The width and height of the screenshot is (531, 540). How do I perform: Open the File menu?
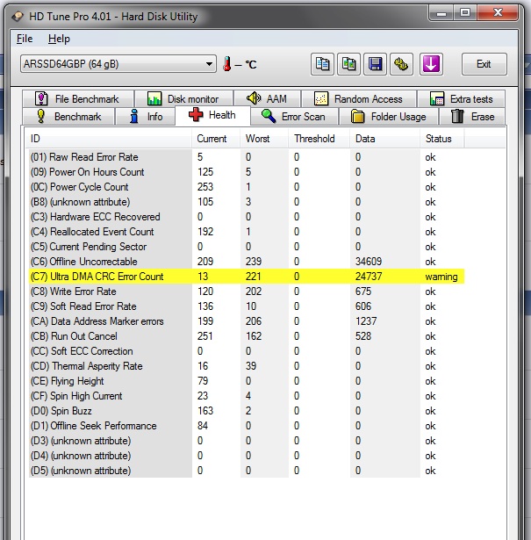[x=25, y=39]
